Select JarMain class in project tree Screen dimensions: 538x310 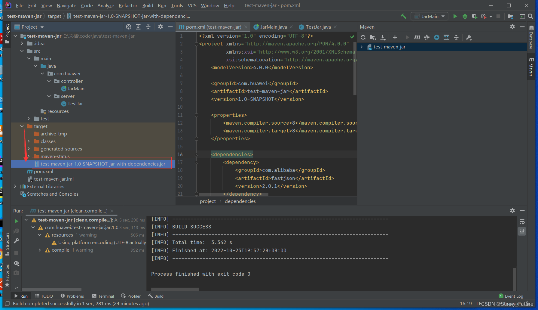point(73,88)
